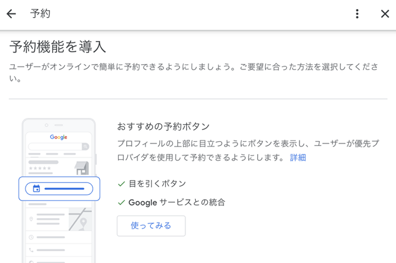
Task: Click the 予約機能を導入 heading
Action: coord(58,46)
